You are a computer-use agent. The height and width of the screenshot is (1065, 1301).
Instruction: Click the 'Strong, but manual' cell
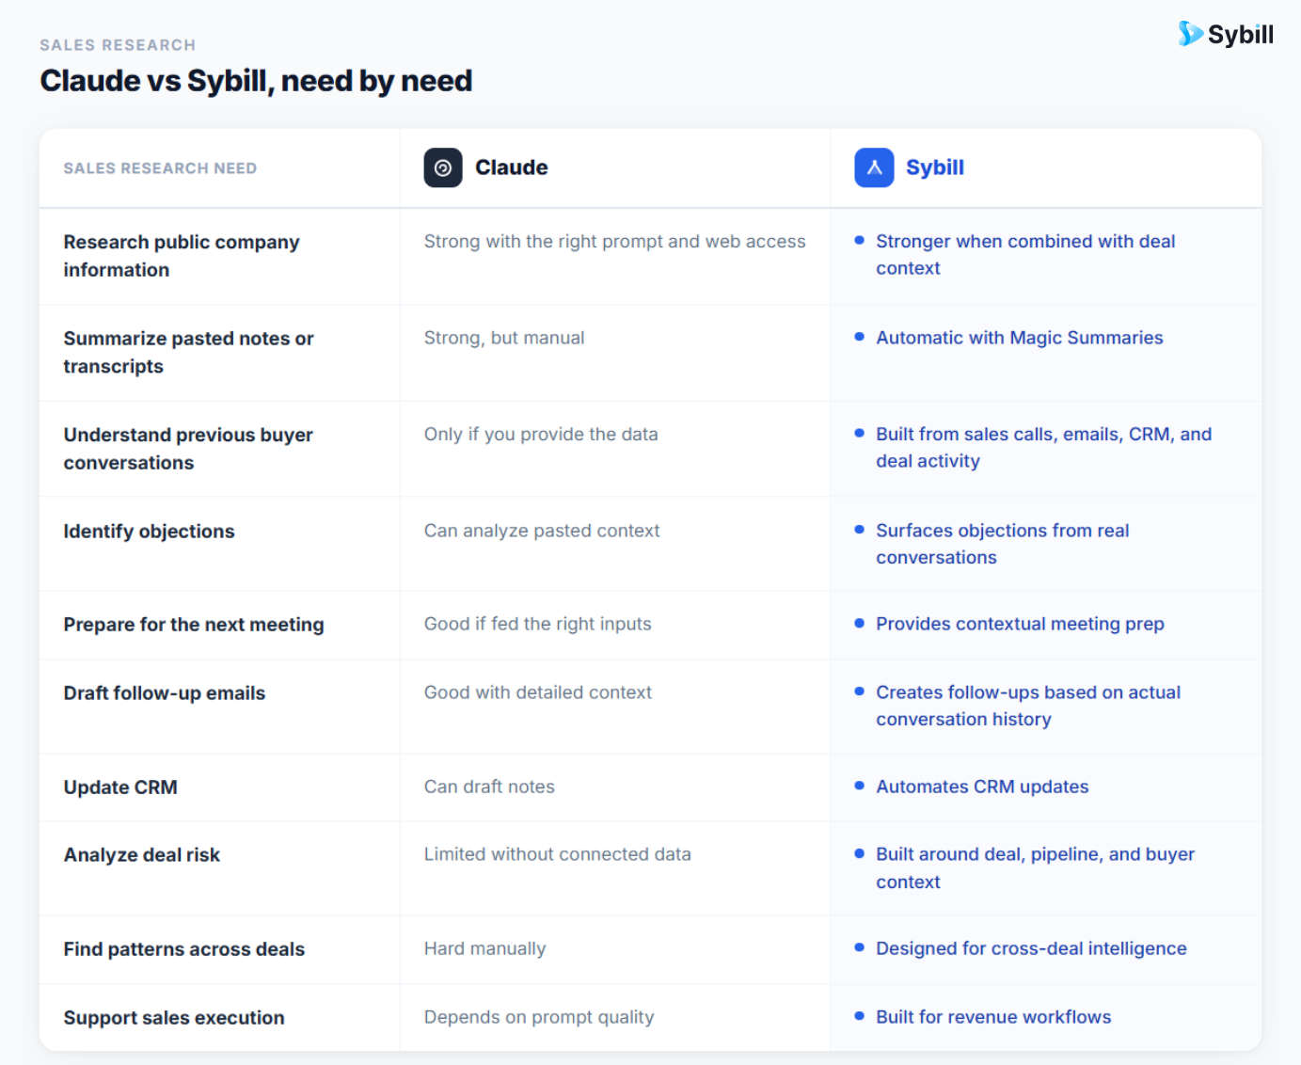(x=504, y=338)
